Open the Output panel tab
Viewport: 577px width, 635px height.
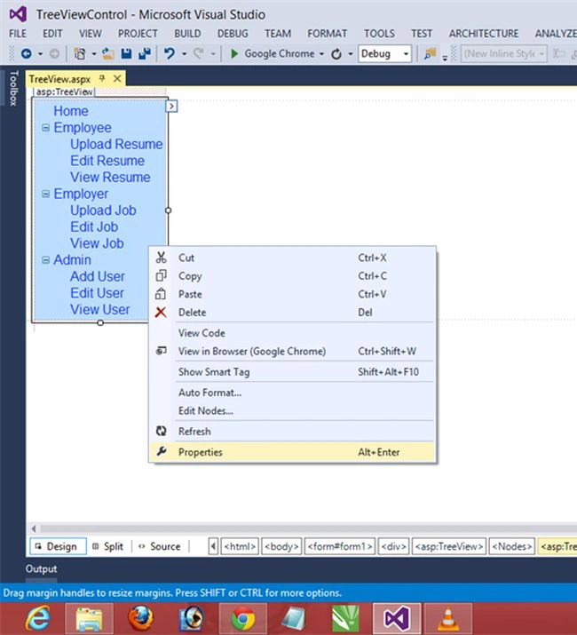tap(42, 569)
